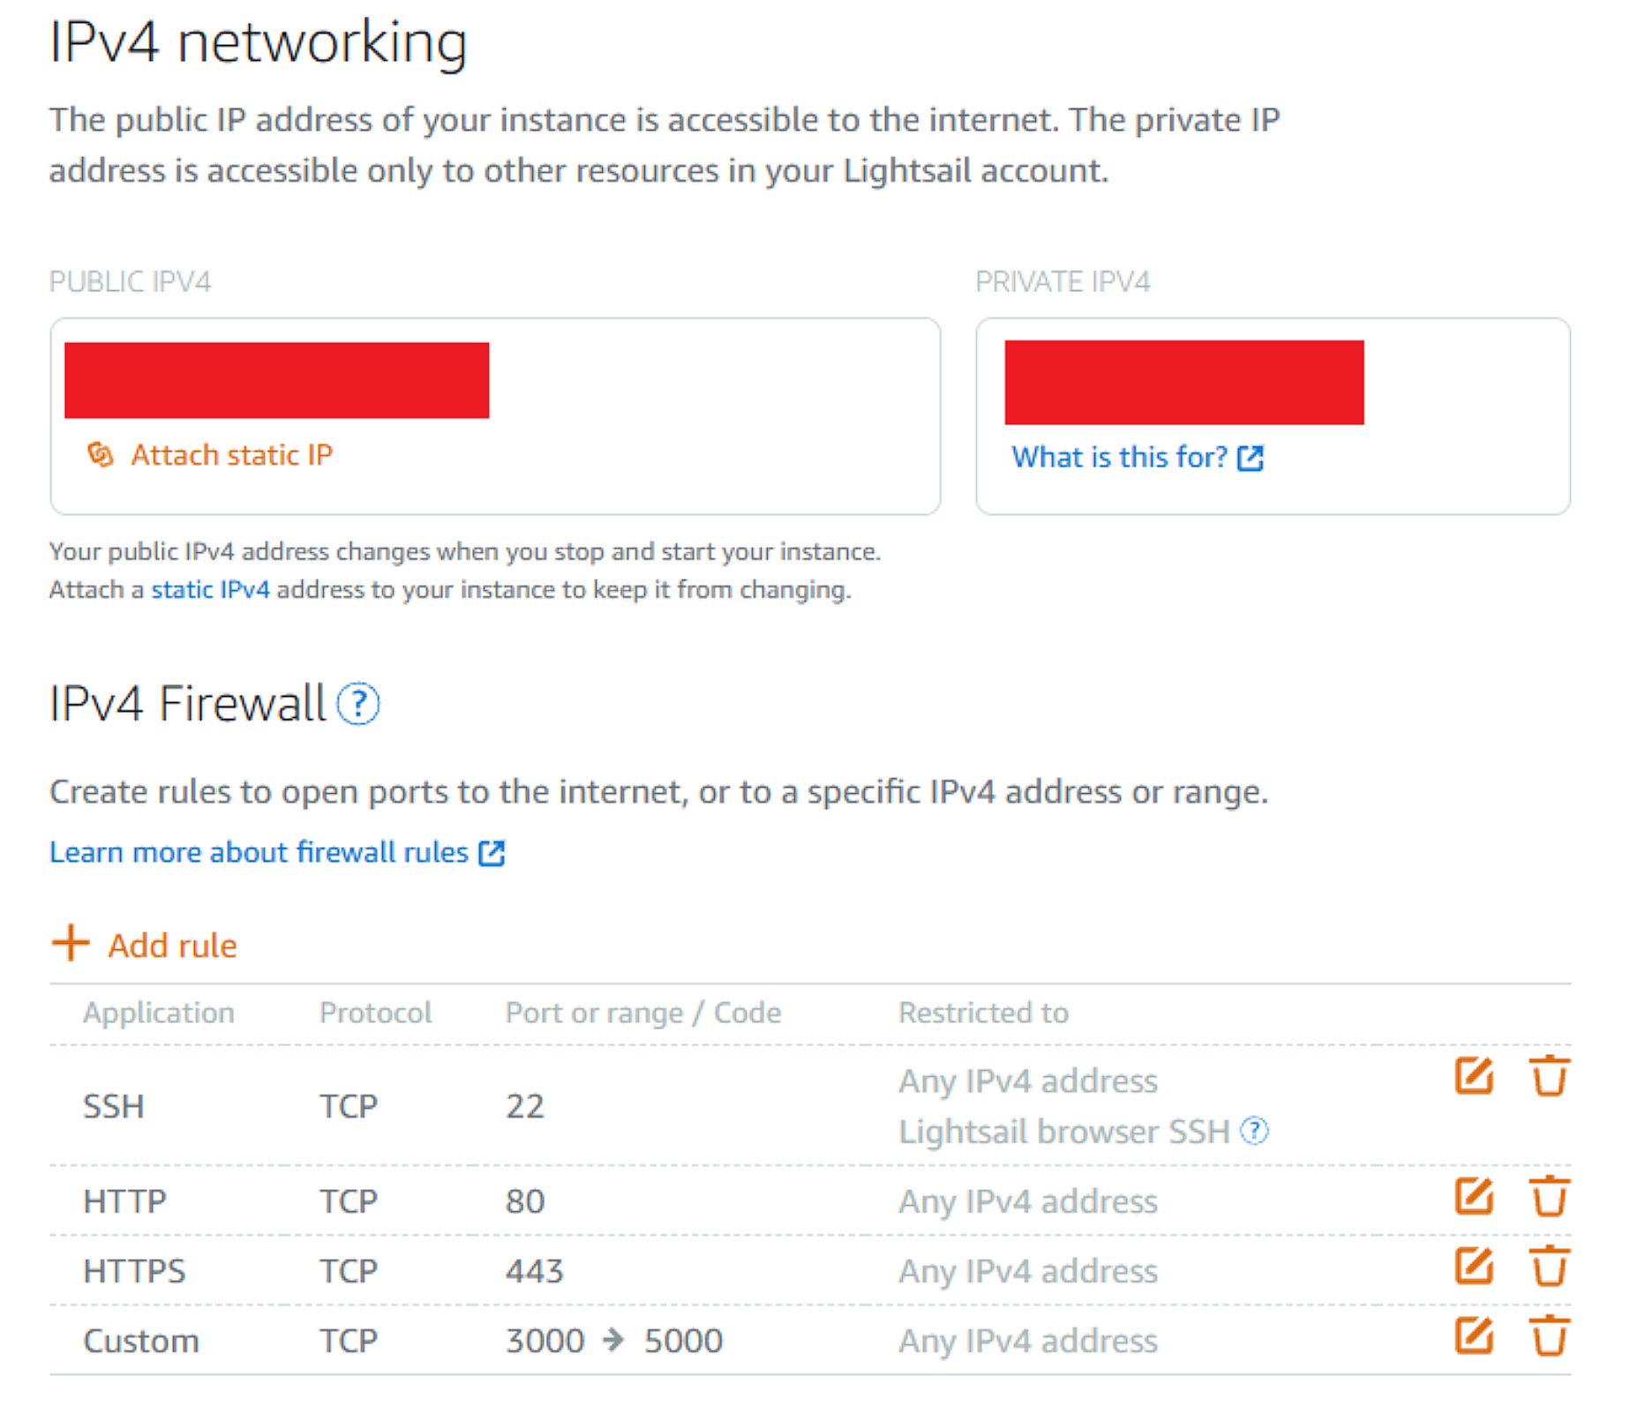Edit the Custom 3000-5000 rule
The height and width of the screenshot is (1422, 1630).
pos(1474,1336)
